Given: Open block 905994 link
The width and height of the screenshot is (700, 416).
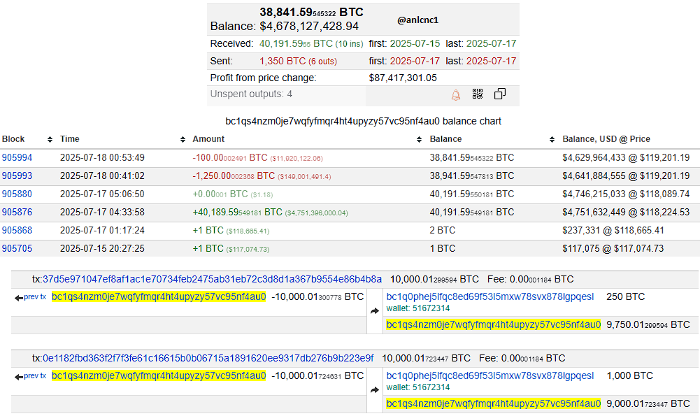Looking at the screenshot, I should 17,158.
